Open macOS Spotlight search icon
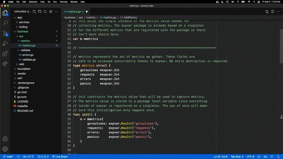283x159 pixels. [x=254, y=2]
